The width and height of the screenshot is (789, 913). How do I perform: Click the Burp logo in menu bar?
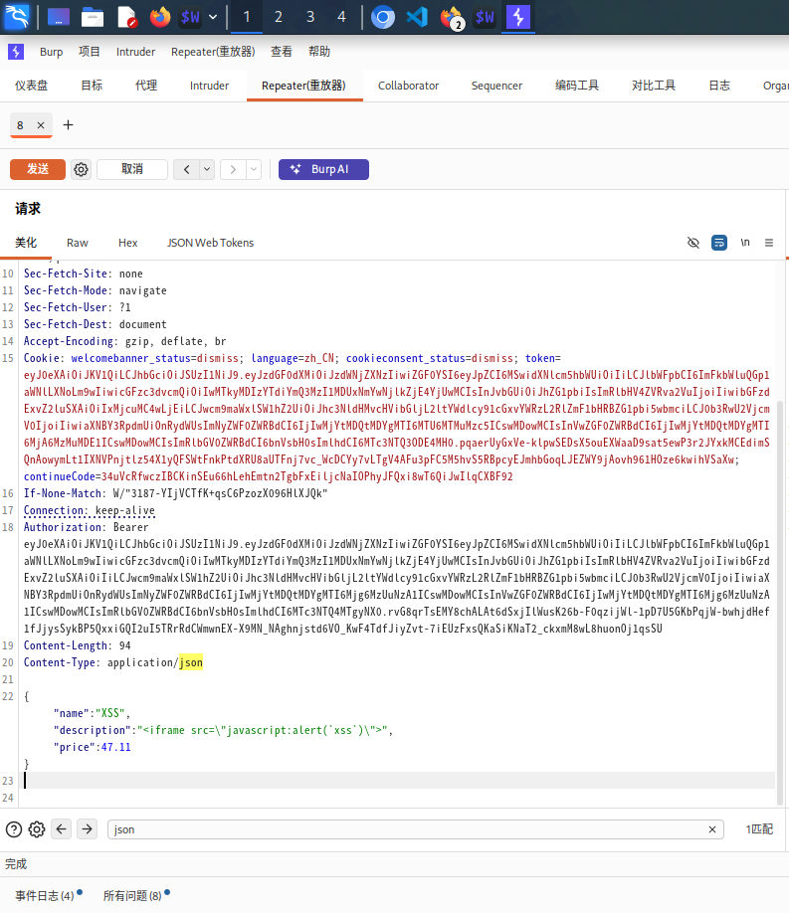[16, 52]
